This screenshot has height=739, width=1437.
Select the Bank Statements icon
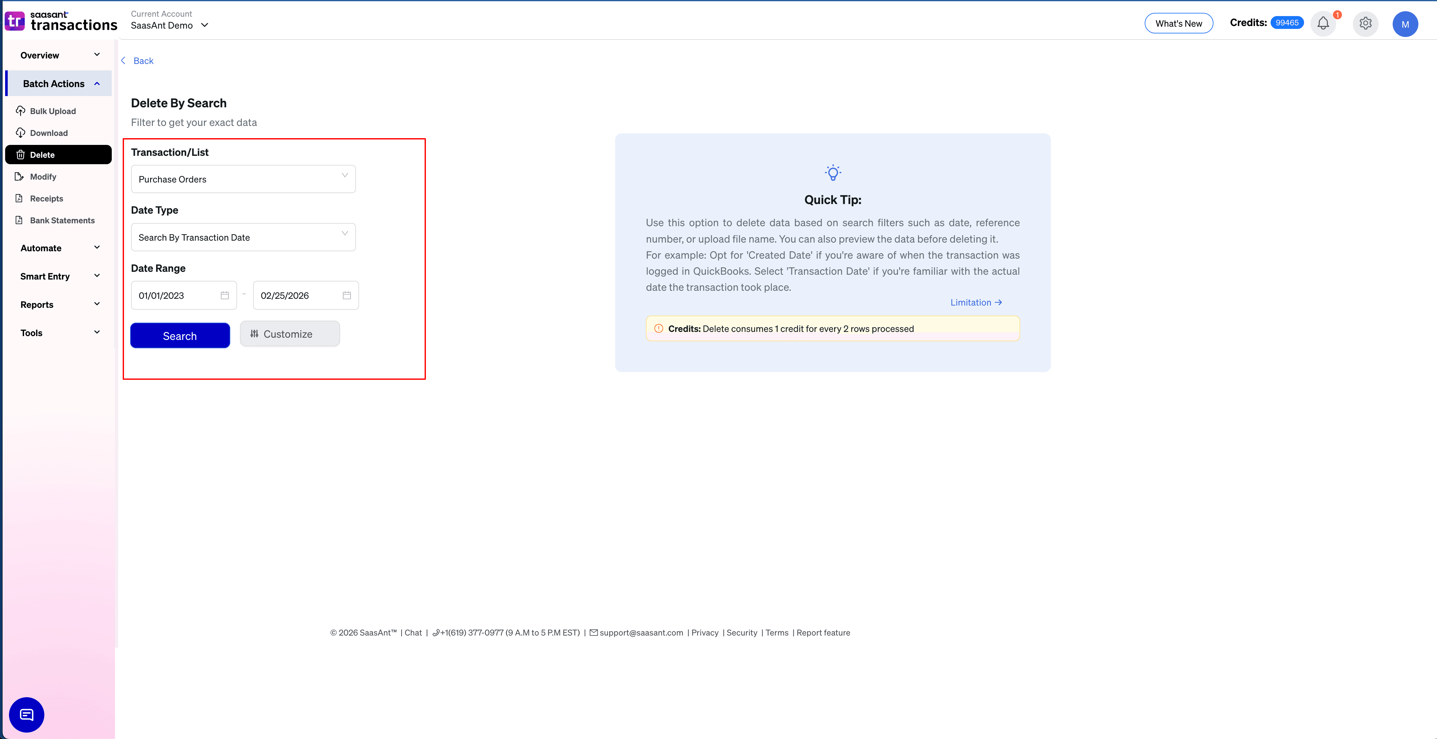coord(20,220)
